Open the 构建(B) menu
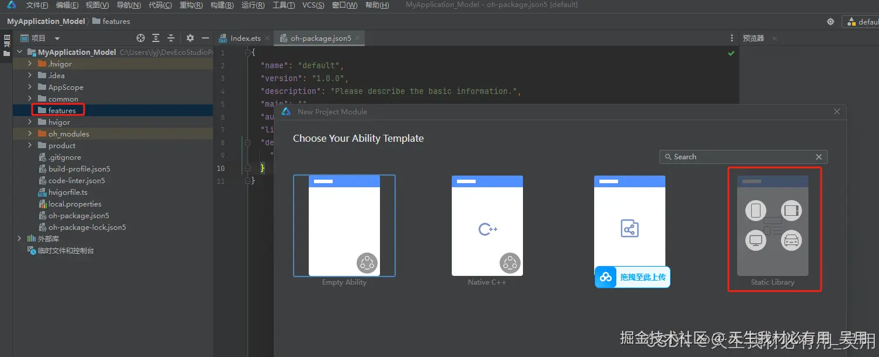Image resolution: width=879 pixels, height=357 pixels. click(x=222, y=5)
